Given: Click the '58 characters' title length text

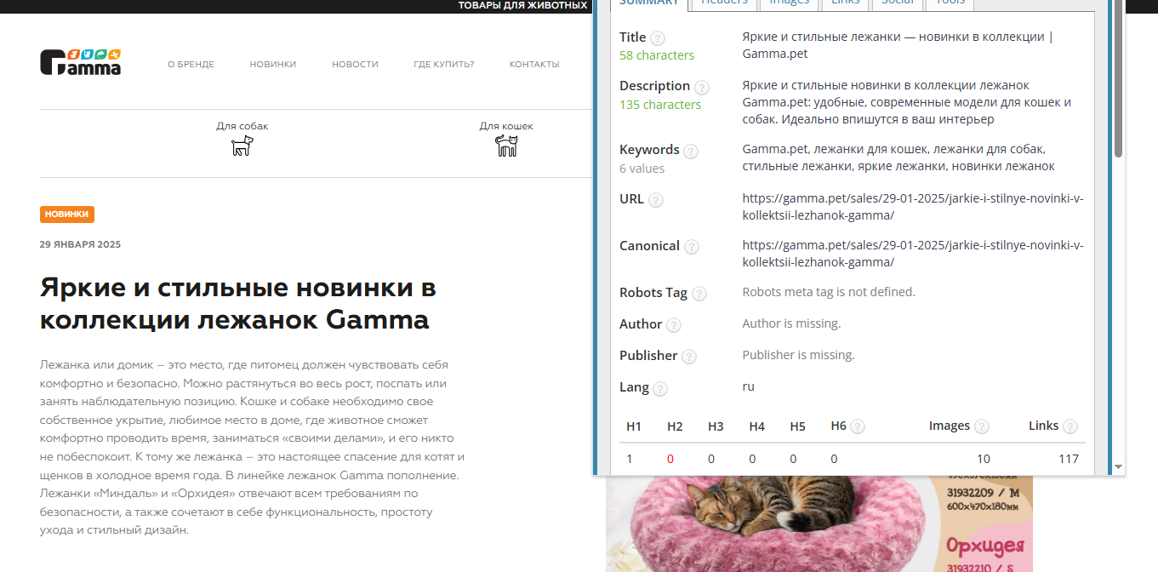Looking at the screenshot, I should point(657,55).
